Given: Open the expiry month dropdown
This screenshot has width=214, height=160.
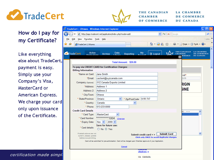Looking at the screenshot, I should click(100, 122).
